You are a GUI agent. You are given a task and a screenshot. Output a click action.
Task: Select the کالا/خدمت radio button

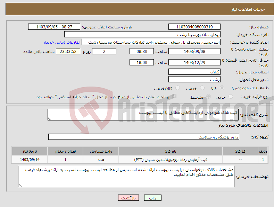coord(177,88)
